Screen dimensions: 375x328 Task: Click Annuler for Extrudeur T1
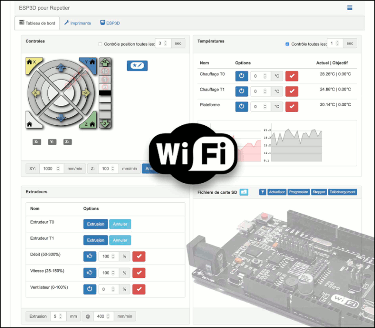(120, 240)
